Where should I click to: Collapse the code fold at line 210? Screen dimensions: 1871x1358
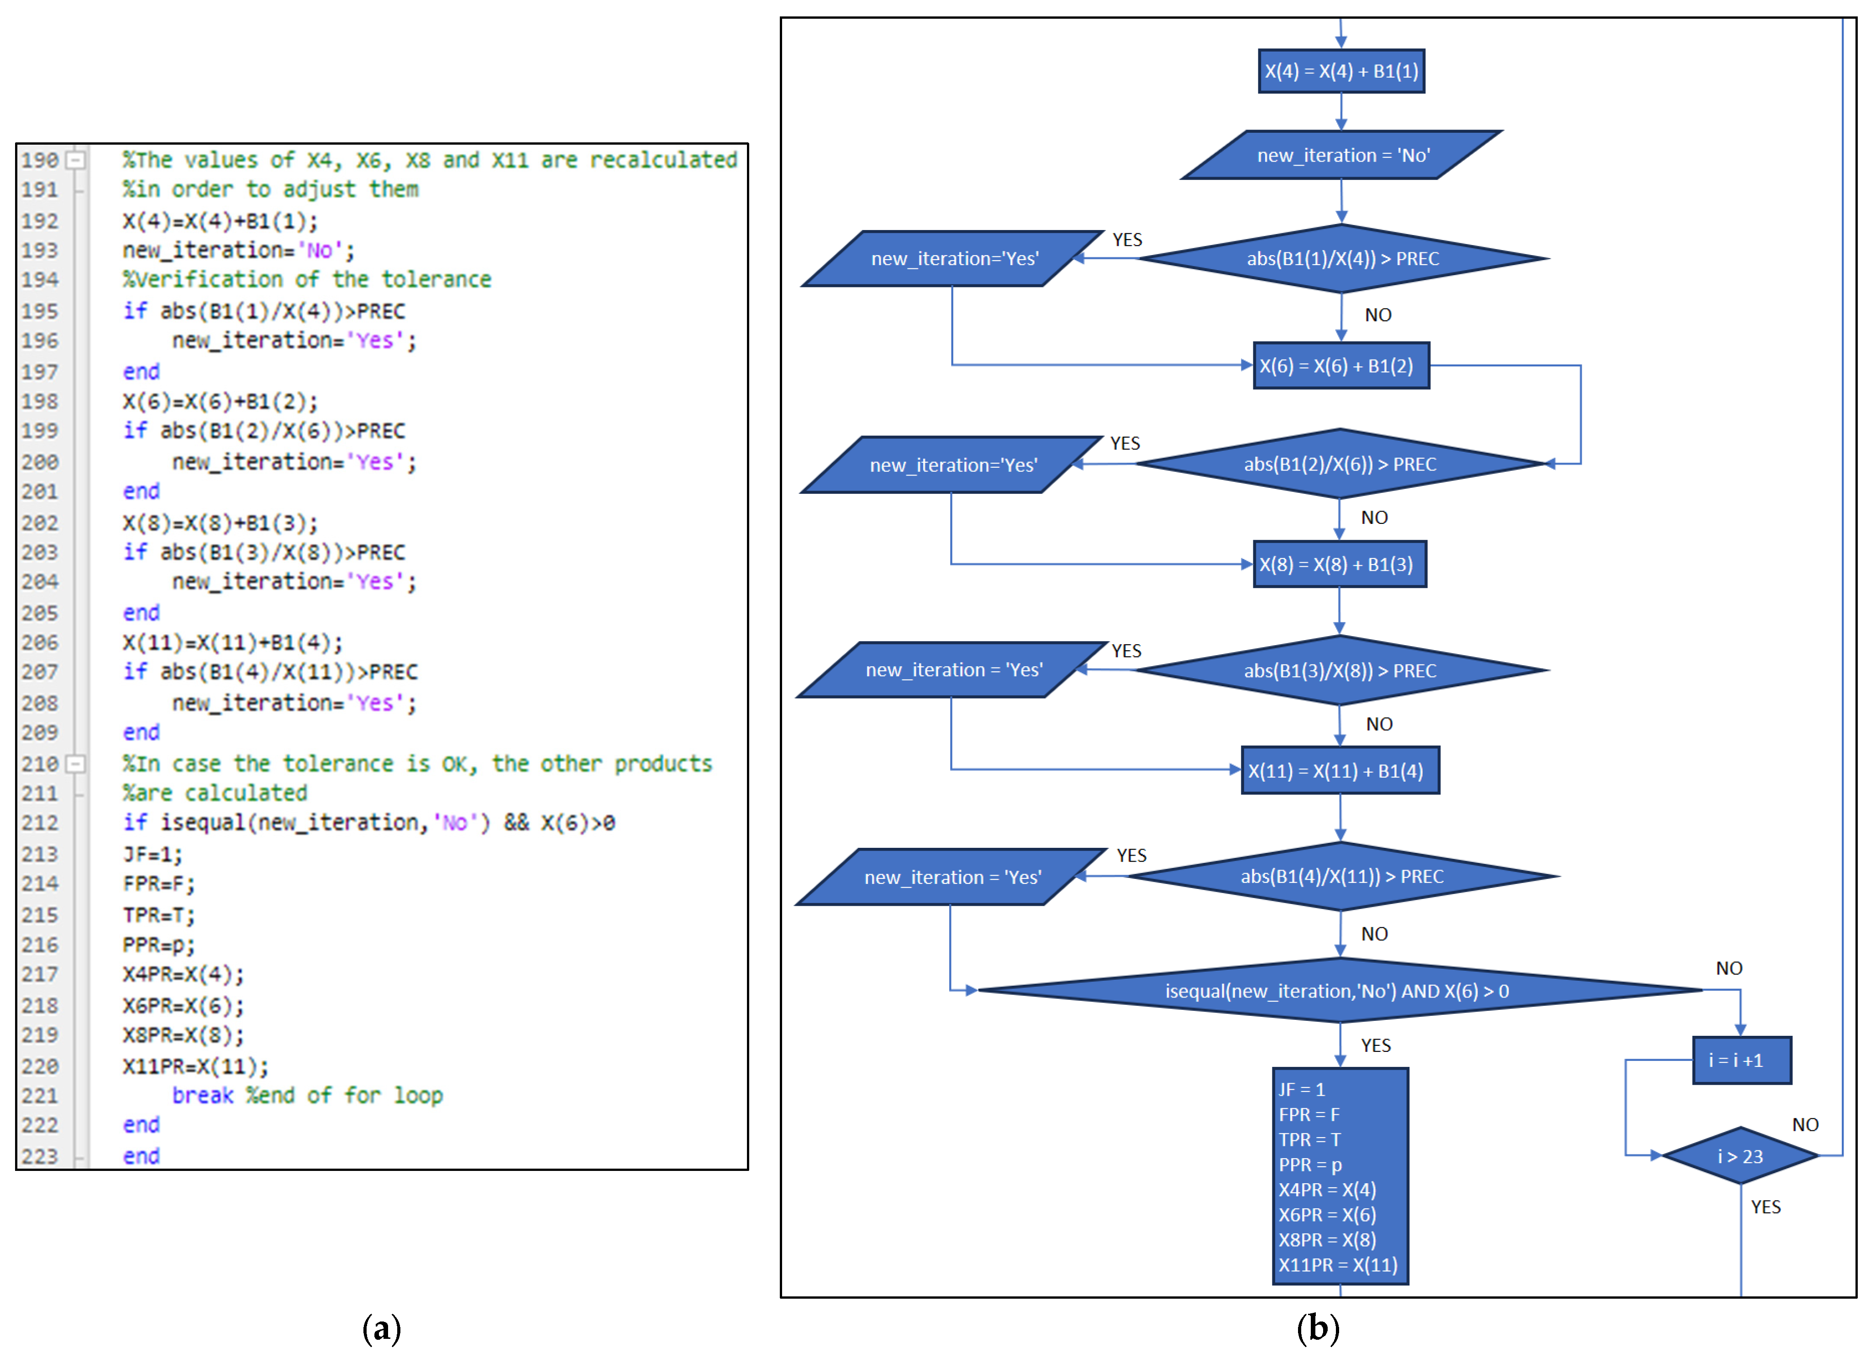pos(75,764)
